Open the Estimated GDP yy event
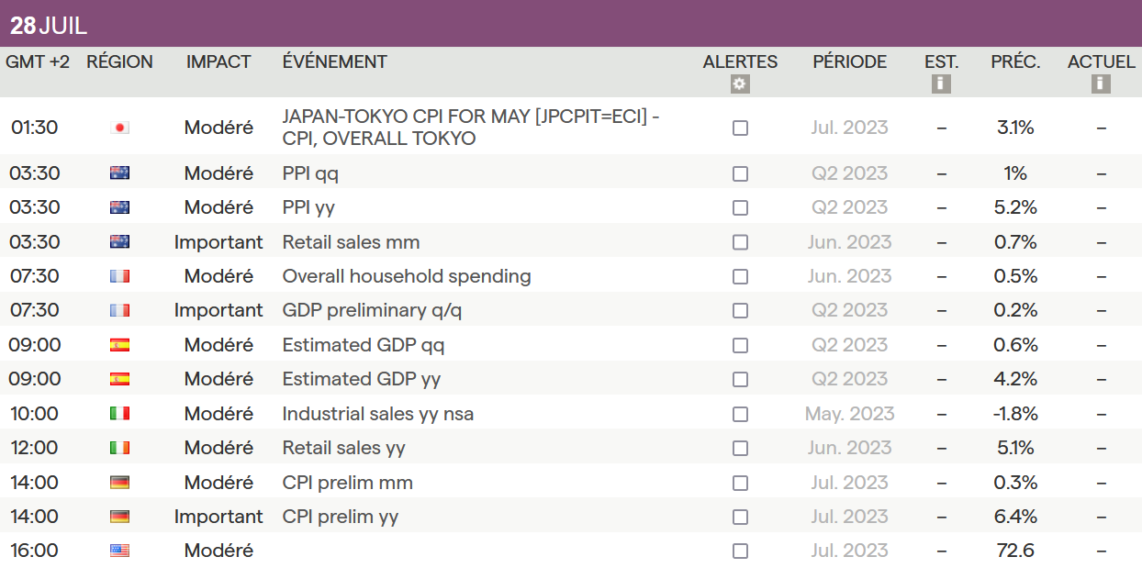The width and height of the screenshot is (1142, 568). pyautogui.click(x=364, y=379)
